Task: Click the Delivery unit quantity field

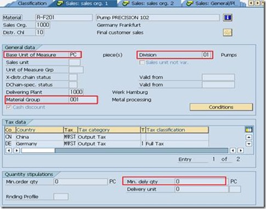Action: [201, 189]
